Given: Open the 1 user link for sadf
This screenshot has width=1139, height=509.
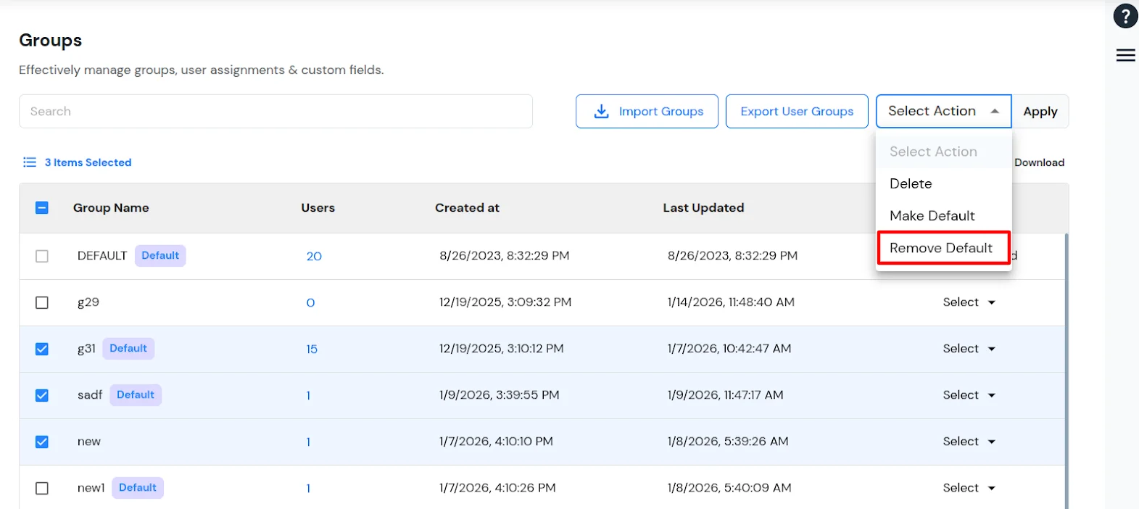Looking at the screenshot, I should pyautogui.click(x=308, y=395).
